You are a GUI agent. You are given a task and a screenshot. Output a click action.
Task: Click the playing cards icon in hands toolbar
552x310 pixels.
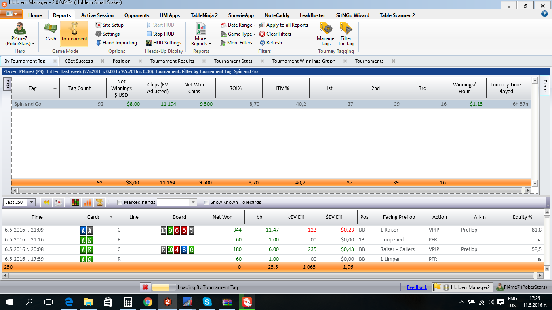tap(59, 202)
